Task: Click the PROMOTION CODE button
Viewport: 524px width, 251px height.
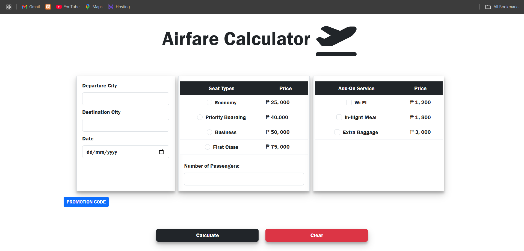Action: pyautogui.click(x=86, y=202)
